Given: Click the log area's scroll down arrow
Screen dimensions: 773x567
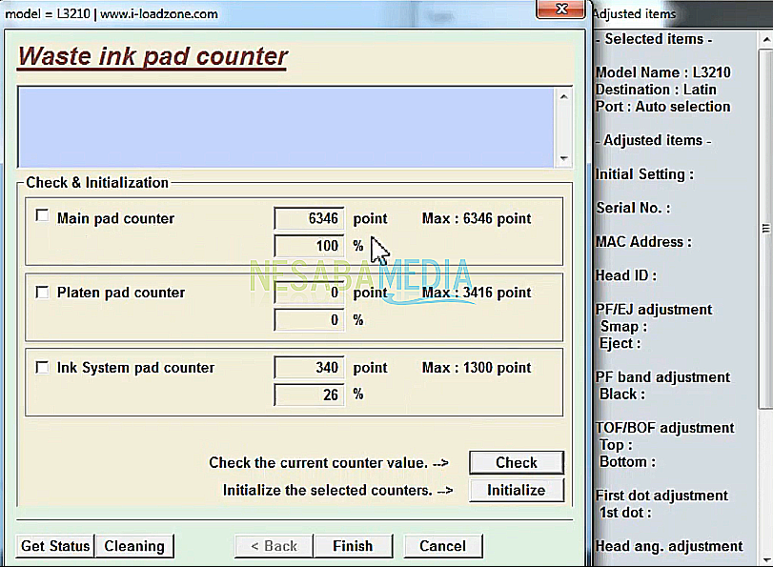Looking at the screenshot, I should point(563,158).
